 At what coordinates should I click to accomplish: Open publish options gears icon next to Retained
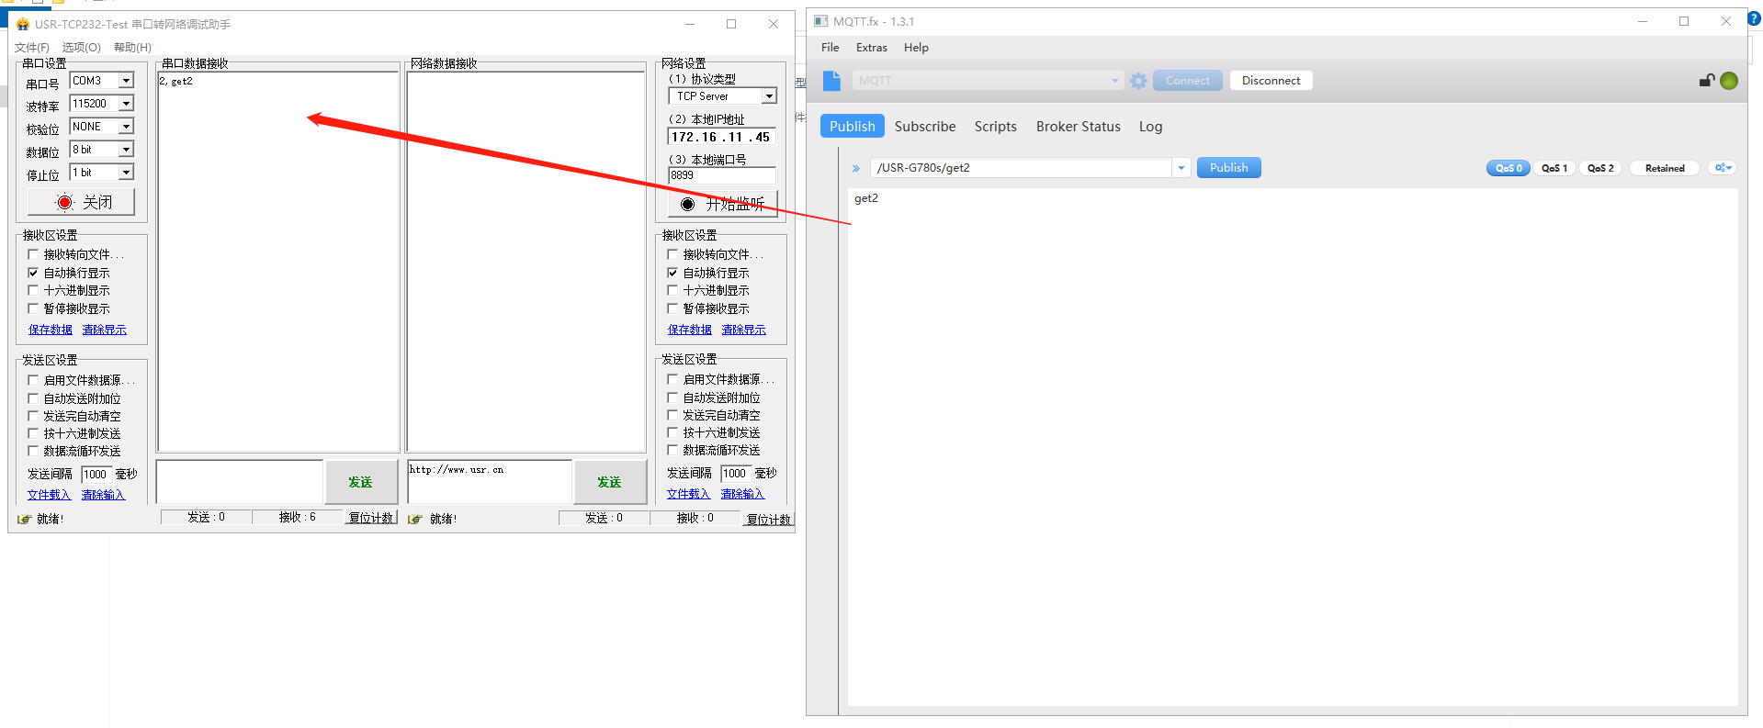[x=1723, y=168]
